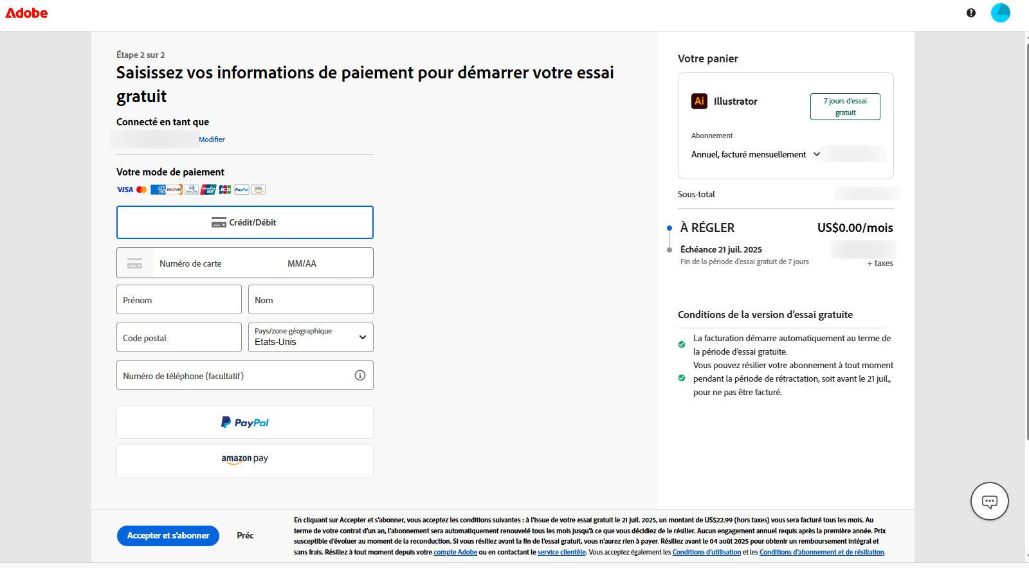Screen dimensions: 1029x568
Task: Click the Adobe logo
Action: [x=26, y=13]
